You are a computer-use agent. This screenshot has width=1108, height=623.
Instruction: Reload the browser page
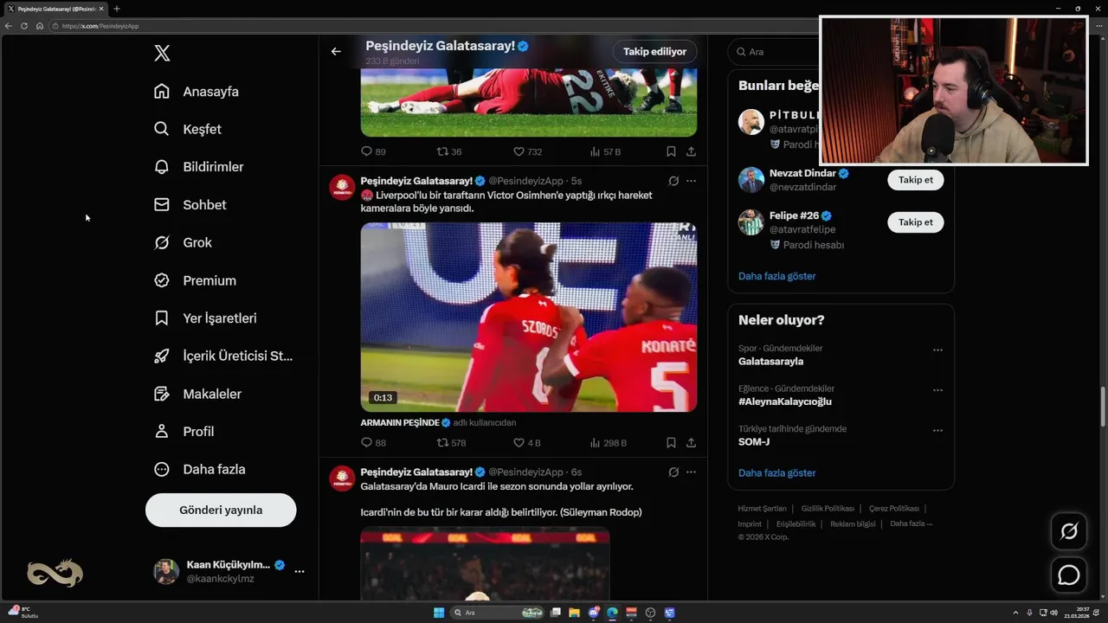24,26
